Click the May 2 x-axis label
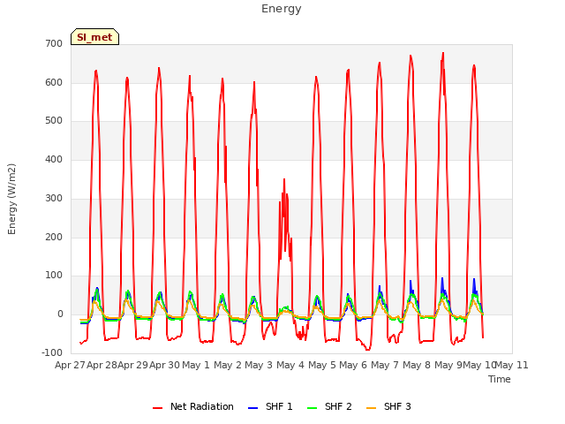Viewport: 565px width, 424px height. tap(228, 365)
